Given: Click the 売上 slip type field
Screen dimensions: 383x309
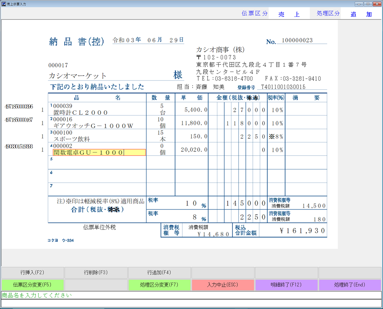Looking at the screenshot, I should click(x=289, y=15).
